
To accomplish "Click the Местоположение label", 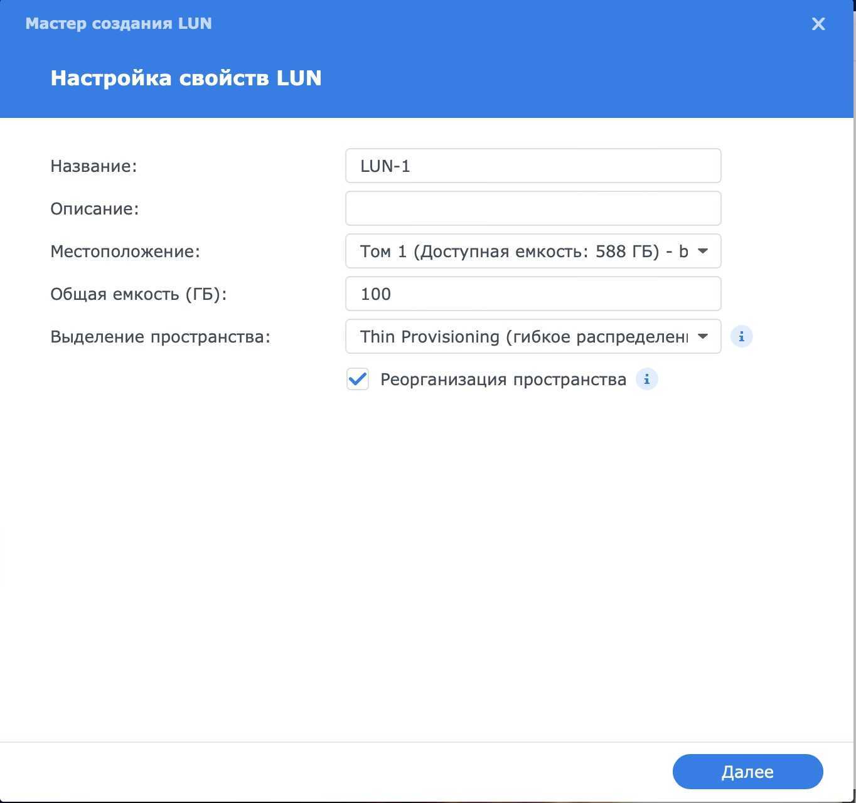I will 125,252.
